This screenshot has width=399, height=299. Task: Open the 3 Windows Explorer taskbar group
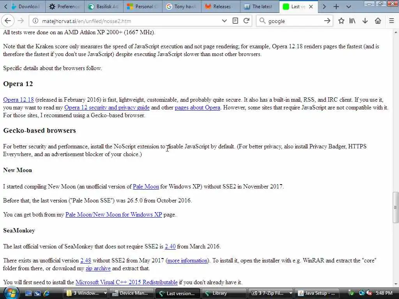(x=83, y=293)
